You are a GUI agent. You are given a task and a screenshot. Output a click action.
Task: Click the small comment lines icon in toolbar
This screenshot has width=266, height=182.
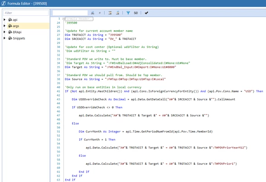click(100, 13)
